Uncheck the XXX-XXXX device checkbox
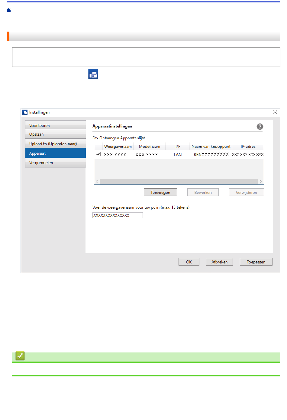The width and height of the screenshot is (287, 420). tap(98, 154)
